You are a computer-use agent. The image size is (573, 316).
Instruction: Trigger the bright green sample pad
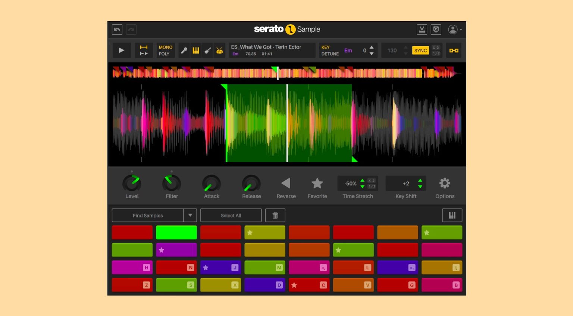176,232
